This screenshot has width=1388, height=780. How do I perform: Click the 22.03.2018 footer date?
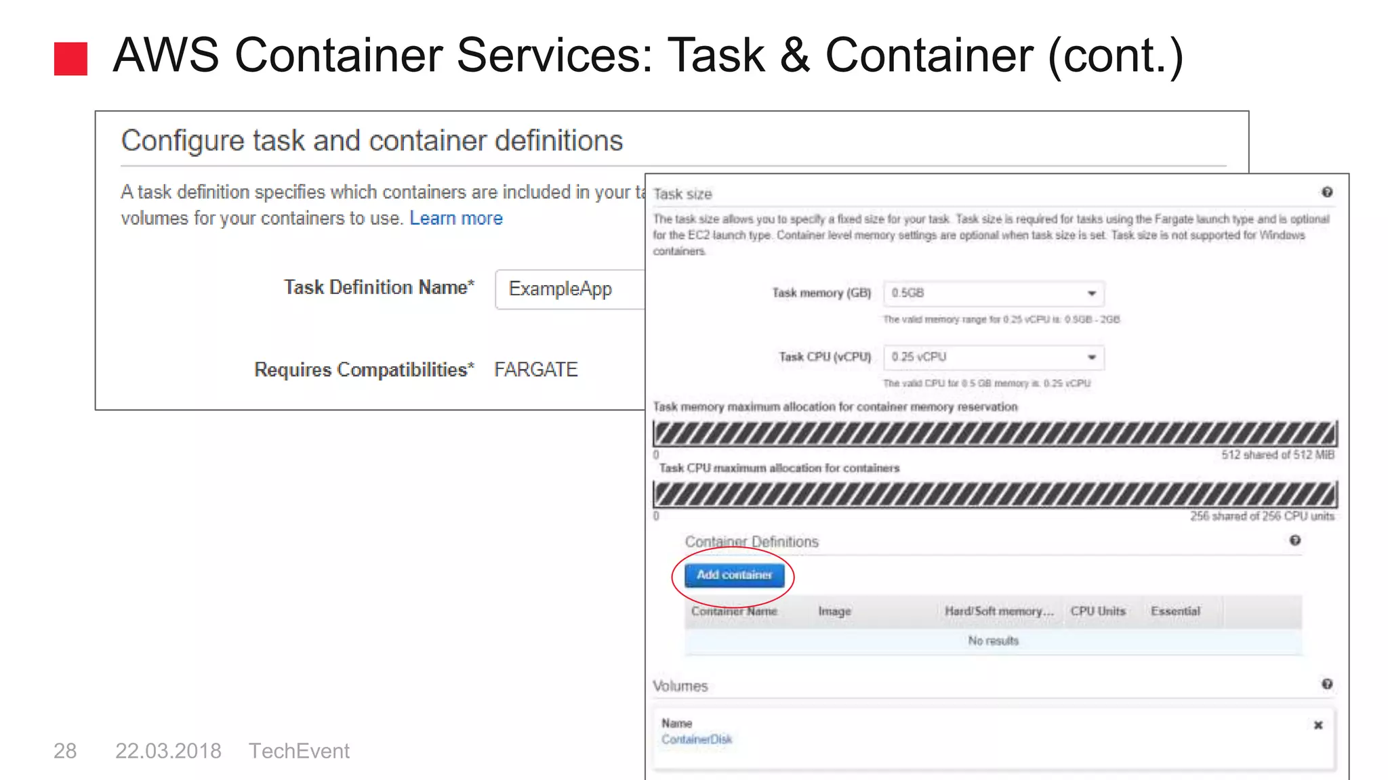[x=168, y=751]
